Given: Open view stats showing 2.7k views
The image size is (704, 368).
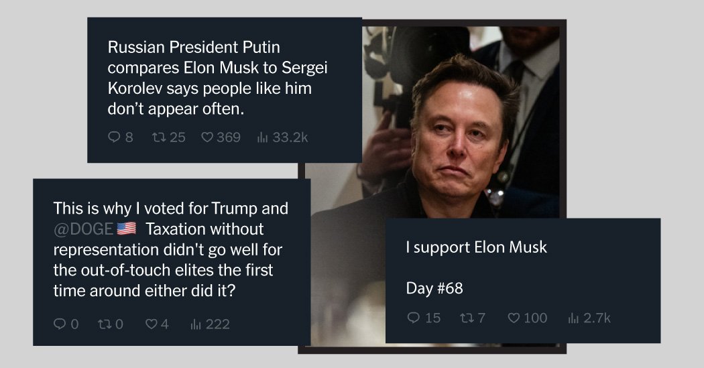Looking at the screenshot, I should [x=572, y=318].
